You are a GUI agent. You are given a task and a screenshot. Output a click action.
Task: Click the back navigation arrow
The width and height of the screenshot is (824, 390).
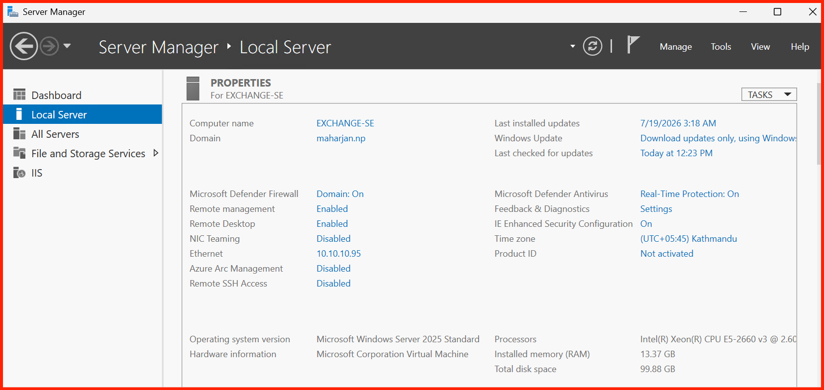click(x=24, y=46)
